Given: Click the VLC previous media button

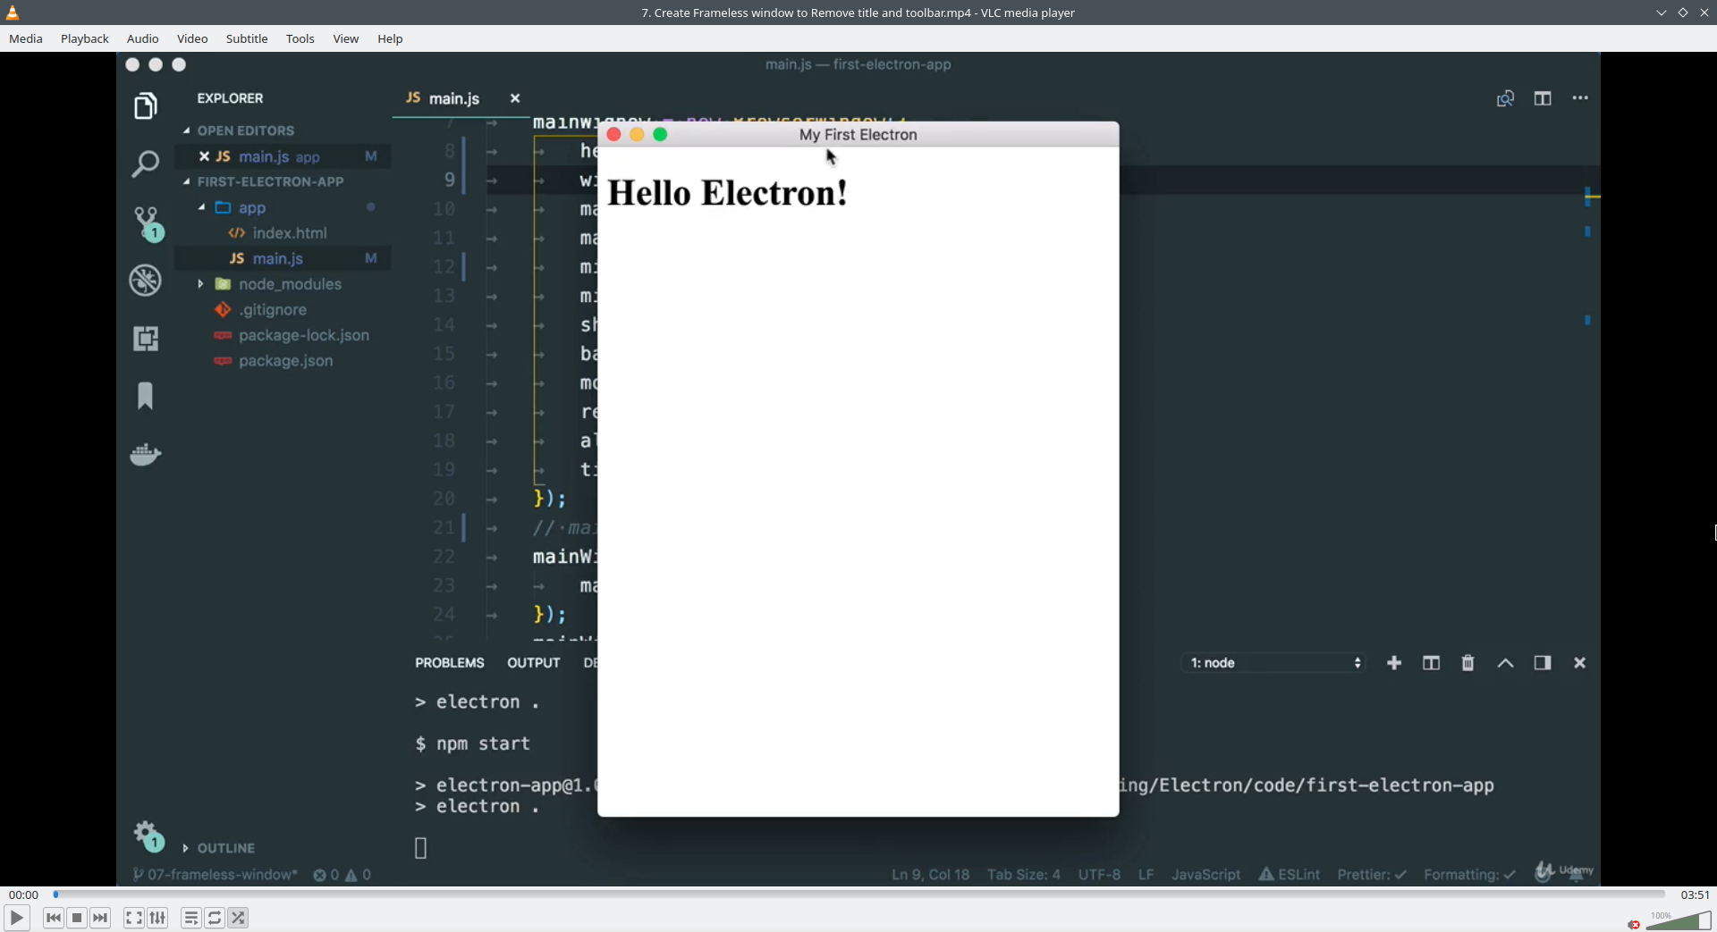Looking at the screenshot, I should 54,918.
